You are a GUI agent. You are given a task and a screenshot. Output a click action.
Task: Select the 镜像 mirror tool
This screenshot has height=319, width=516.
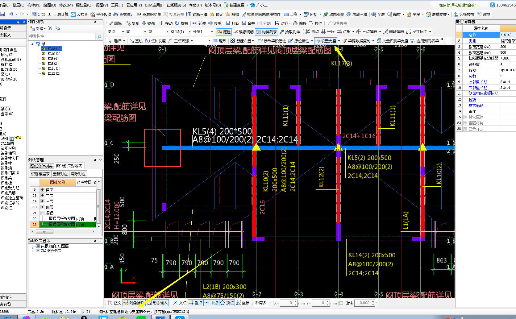148,23
